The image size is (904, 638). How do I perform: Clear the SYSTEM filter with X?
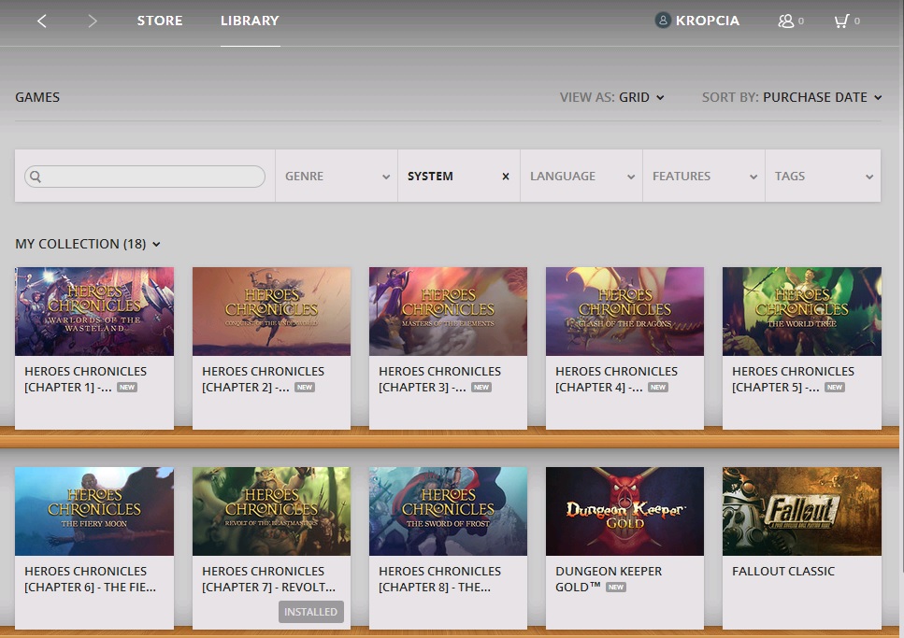coord(506,177)
